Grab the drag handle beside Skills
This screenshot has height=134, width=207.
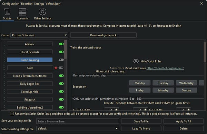tap(4, 68)
